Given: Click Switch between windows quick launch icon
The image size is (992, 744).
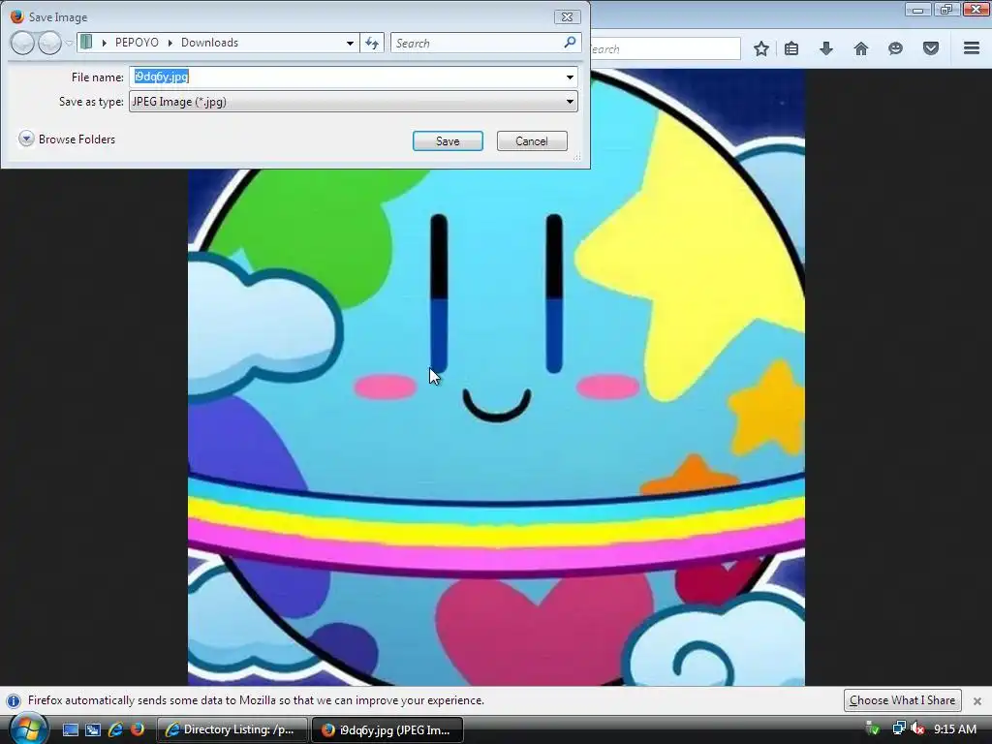Looking at the screenshot, I should coord(93,730).
